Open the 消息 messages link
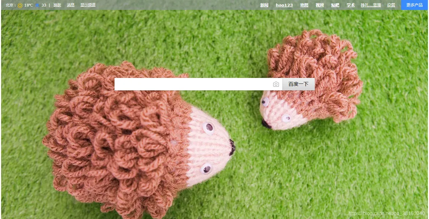Image resolution: width=429 pixels, height=219 pixels. [71, 5]
